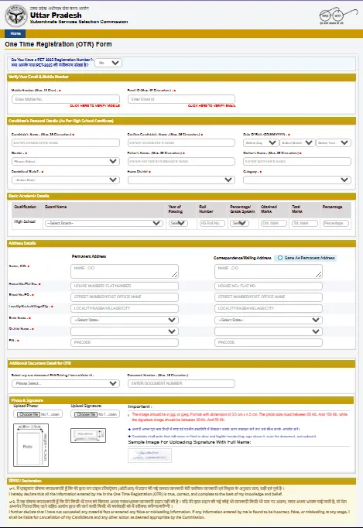Open the Select Month date-of-birth dropdown
Image resolution: width=363 pixels, height=528 pixels.
pyautogui.click(x=297, y=142)
